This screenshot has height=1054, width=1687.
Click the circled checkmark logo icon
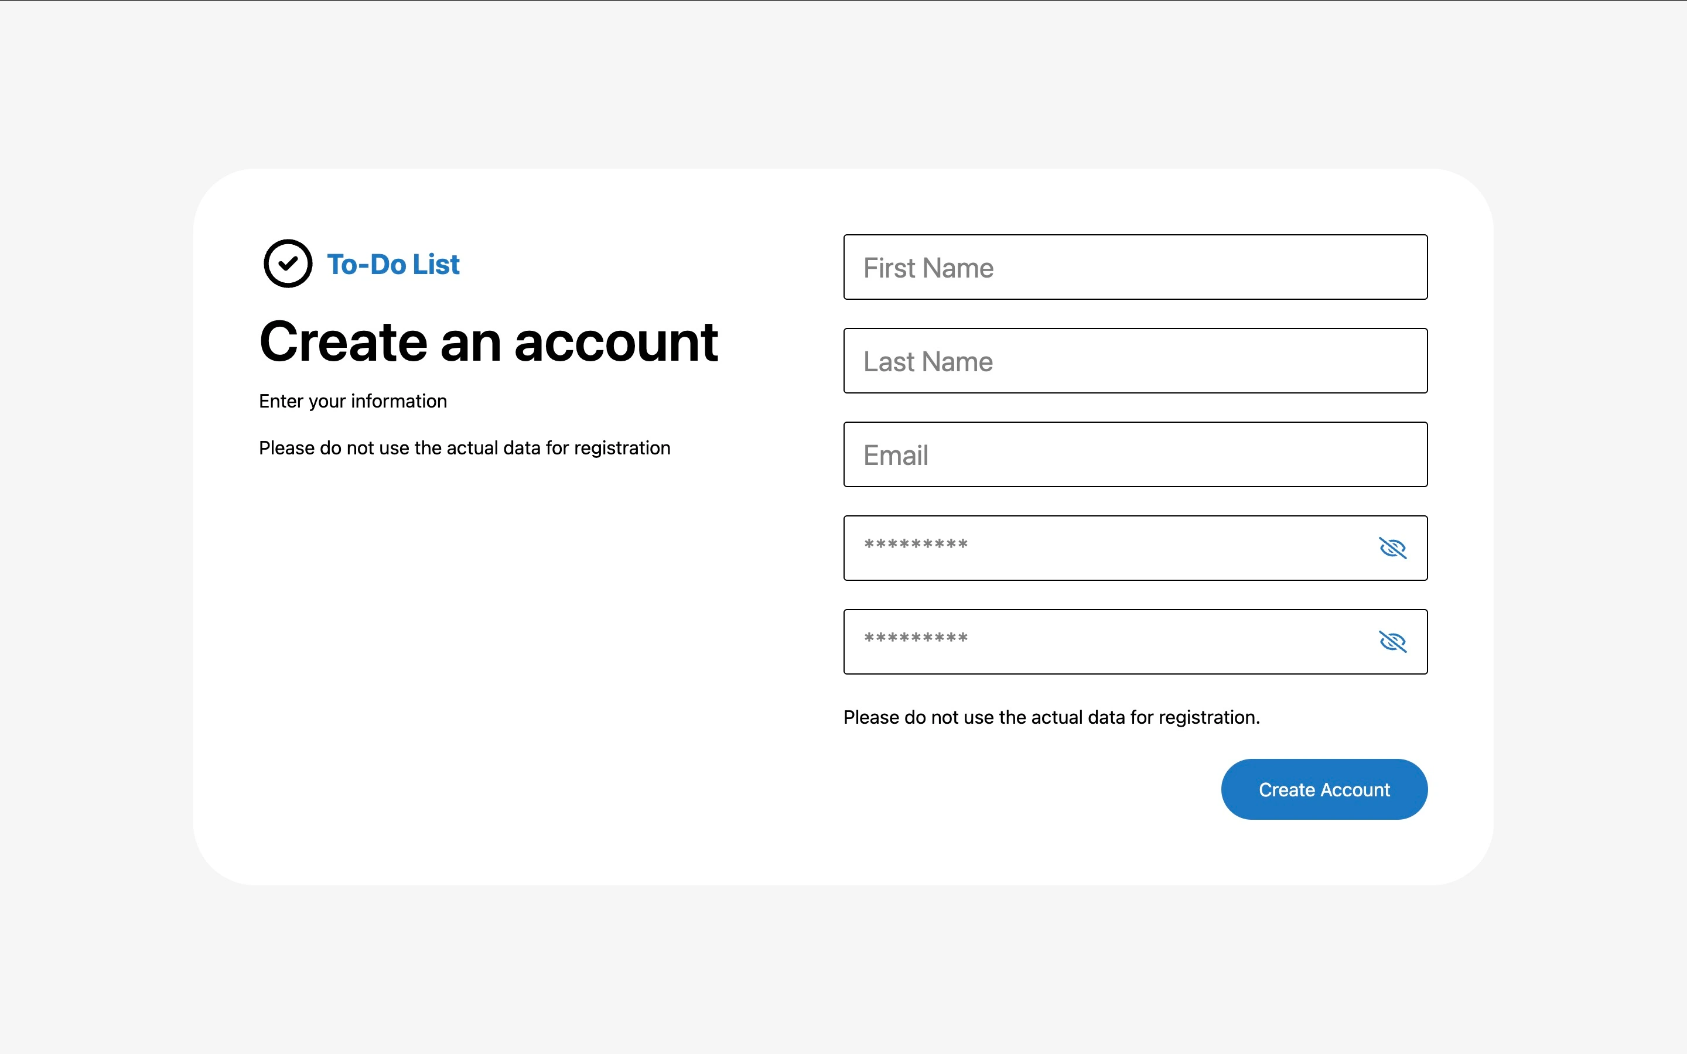tap(288, 263)
